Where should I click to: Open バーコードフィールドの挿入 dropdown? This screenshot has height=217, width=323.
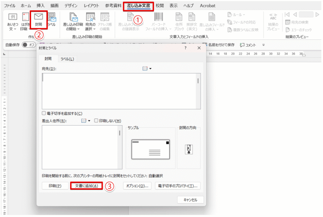[158, 22]
